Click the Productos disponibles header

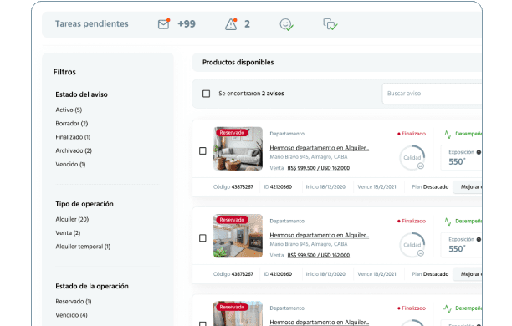(x=238, y=63)
